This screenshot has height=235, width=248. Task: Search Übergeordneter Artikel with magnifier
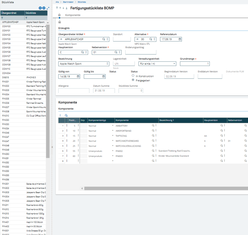point(103,39)
